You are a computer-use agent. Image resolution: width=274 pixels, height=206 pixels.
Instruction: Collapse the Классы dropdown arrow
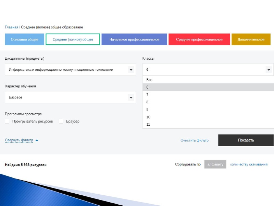coord(268,70)
